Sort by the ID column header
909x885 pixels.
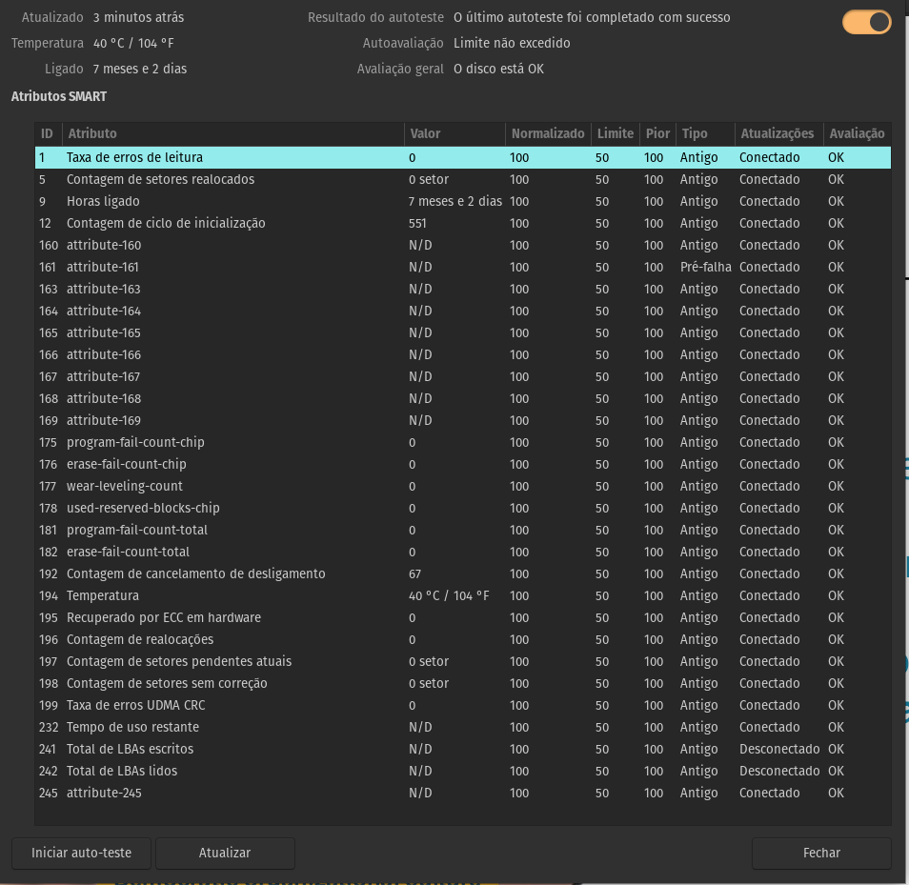(x=48, y=133)
